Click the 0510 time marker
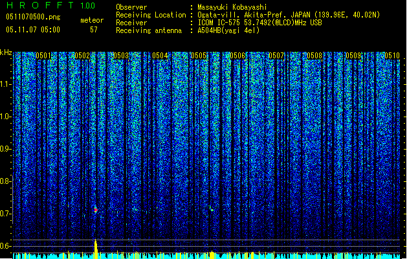 click(392, 56)
